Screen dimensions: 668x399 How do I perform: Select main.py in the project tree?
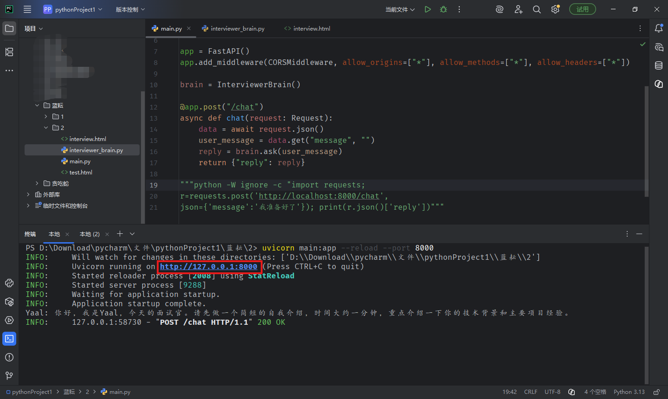(80, 161)
